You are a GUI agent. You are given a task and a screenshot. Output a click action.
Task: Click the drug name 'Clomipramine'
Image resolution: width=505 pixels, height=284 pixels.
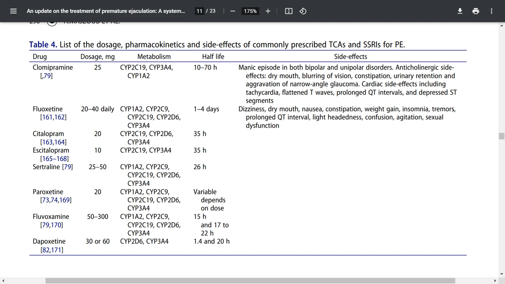(x=53, y=68)
